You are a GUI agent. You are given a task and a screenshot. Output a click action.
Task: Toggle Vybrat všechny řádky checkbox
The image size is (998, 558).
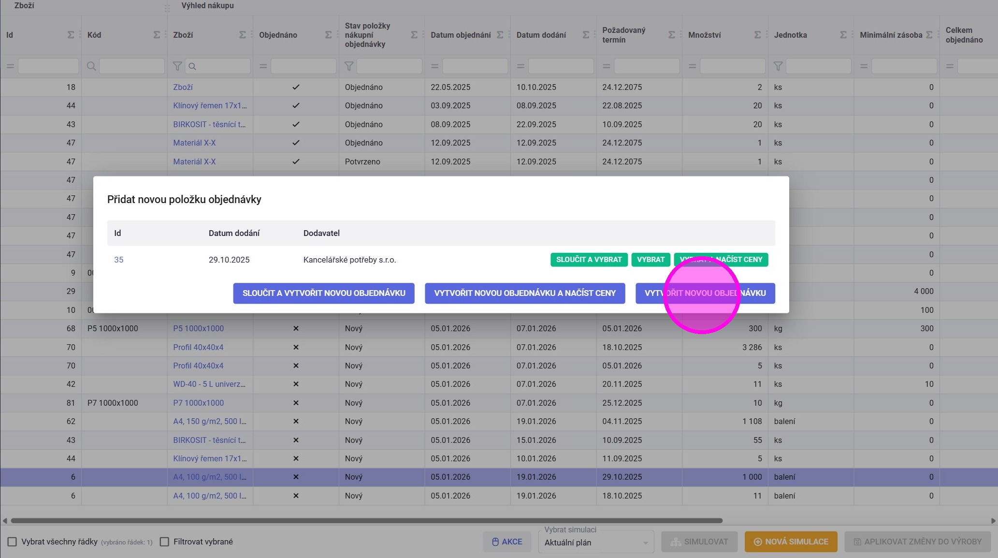(13, 542)
